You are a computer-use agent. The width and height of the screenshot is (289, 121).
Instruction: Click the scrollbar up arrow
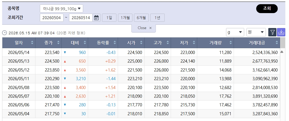(282, 52)
